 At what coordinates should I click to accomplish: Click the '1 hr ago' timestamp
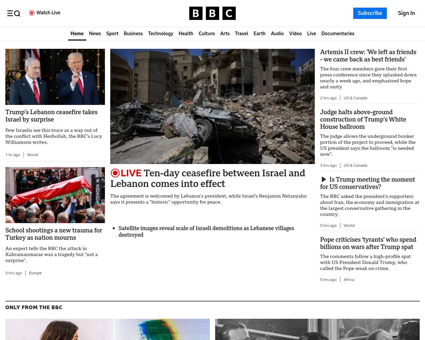tap(13, 155)
